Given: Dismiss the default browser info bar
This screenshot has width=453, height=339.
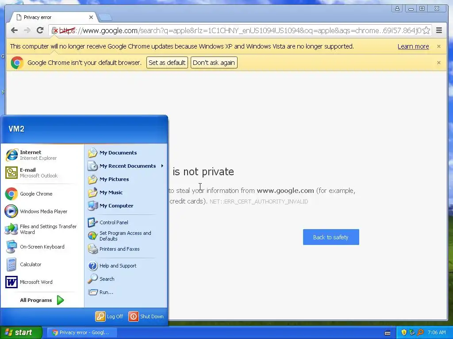Looking at the screenshot, I should point(438,63).
